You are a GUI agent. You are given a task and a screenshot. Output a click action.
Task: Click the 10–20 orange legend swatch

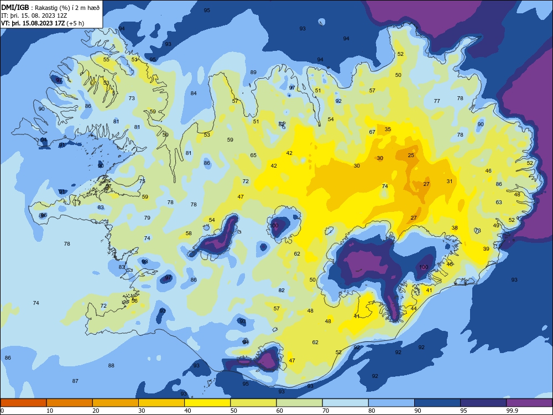(x=70, y=403)
